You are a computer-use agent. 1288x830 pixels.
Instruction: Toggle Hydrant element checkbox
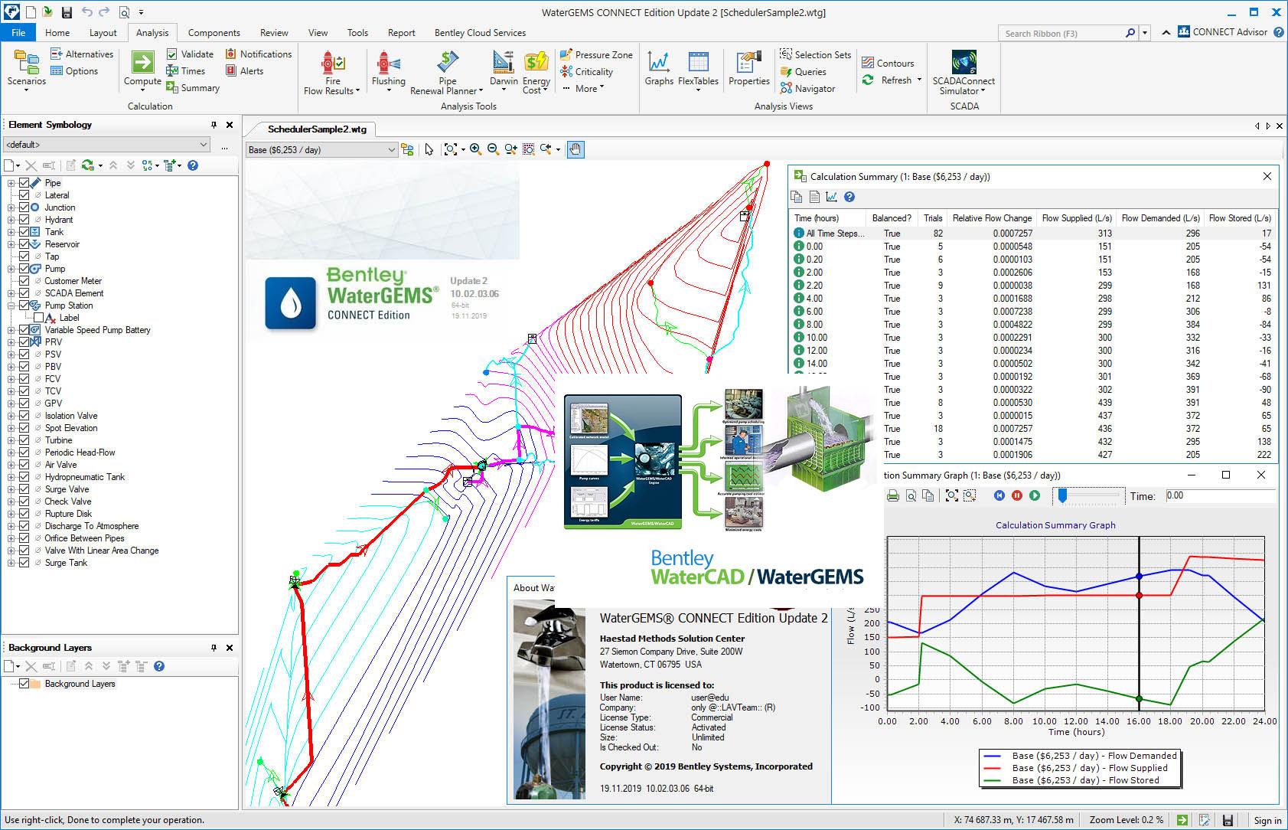(x=24, y=220)
